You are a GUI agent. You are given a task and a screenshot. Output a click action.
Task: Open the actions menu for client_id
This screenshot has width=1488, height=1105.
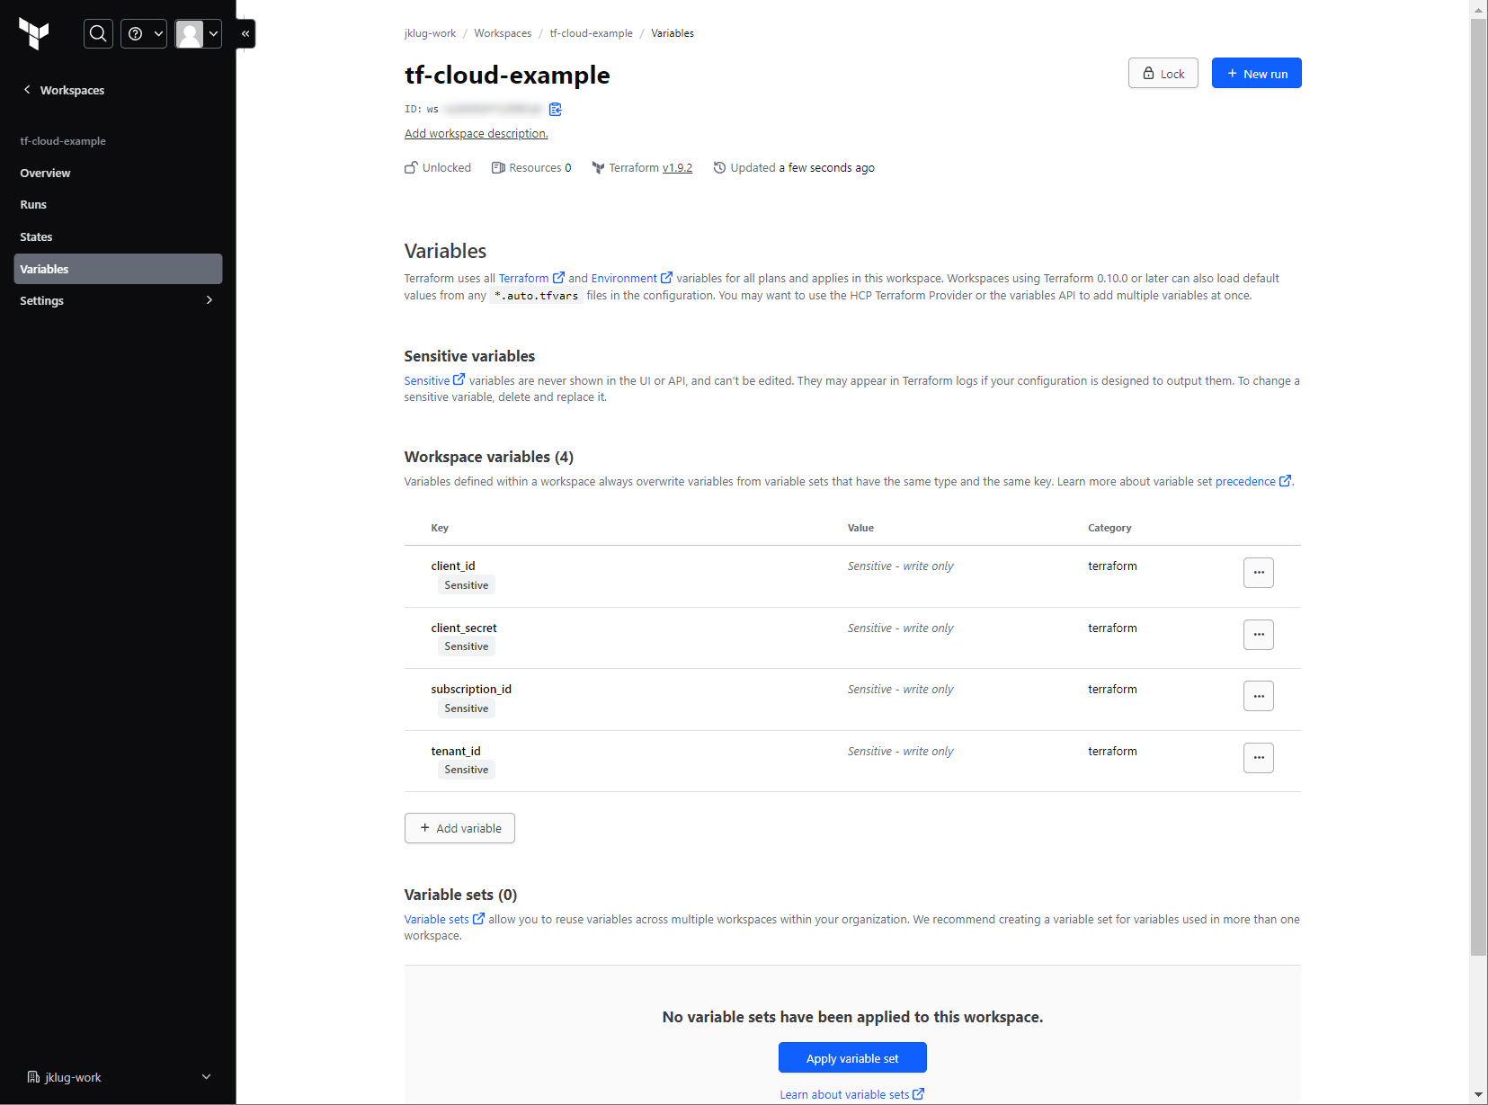(x=1258, y=573)
